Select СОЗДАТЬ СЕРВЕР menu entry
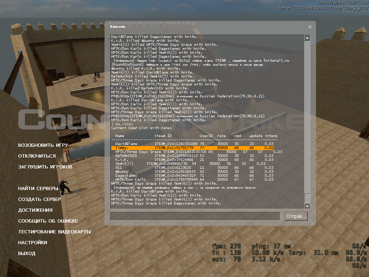The width and height of the screenshot is (369, 277). 40,199
